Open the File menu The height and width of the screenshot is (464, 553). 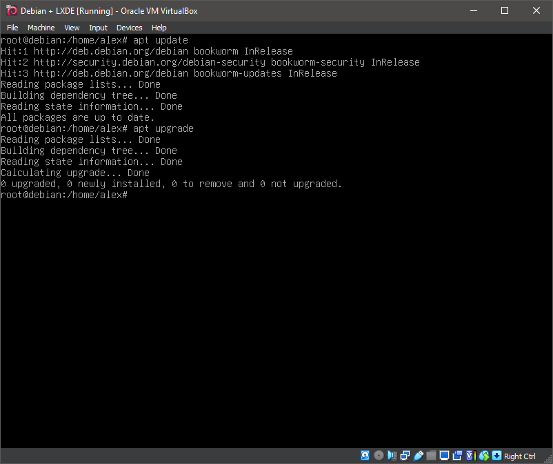coord(12,28)
